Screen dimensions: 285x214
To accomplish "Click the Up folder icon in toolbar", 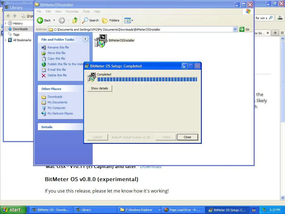I will [x=75, y=20].
